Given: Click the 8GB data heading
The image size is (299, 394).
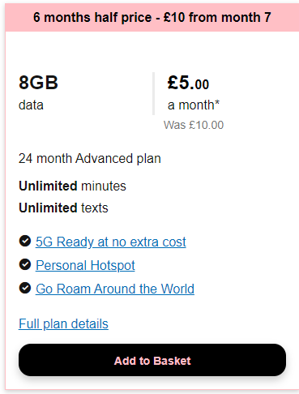Looking at the screenshot, I should (38, 83).
